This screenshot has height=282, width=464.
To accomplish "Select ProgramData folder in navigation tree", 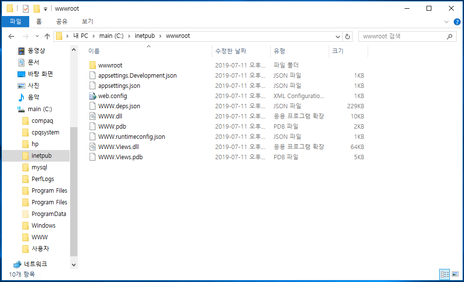I will pyautogui.click(x=49, y=214).
